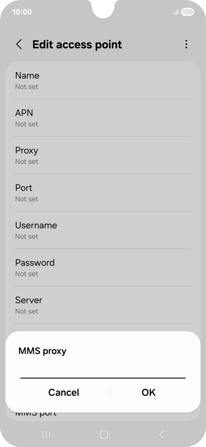
Task: Open the Password setting
Action: pyautogui.click(x=103, y=267)
